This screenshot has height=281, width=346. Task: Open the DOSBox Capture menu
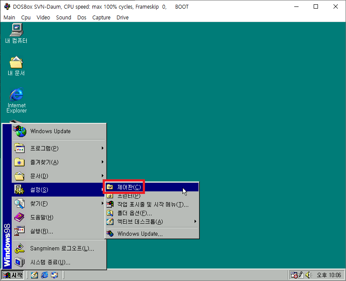click(x=101, y=17)
